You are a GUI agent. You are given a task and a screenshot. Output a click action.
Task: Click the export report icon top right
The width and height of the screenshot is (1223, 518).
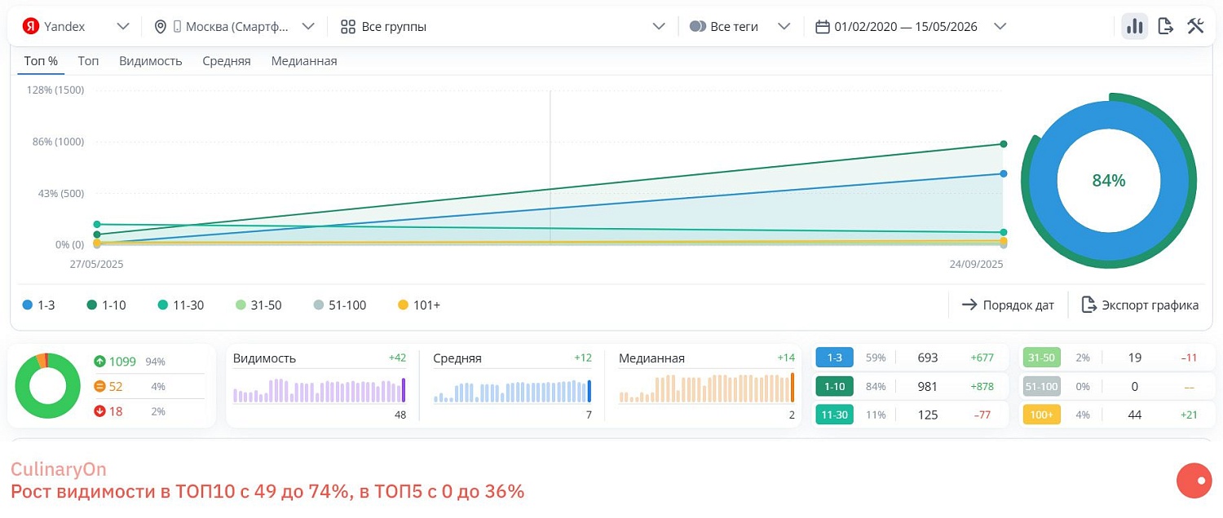(x=1165, y=25)
